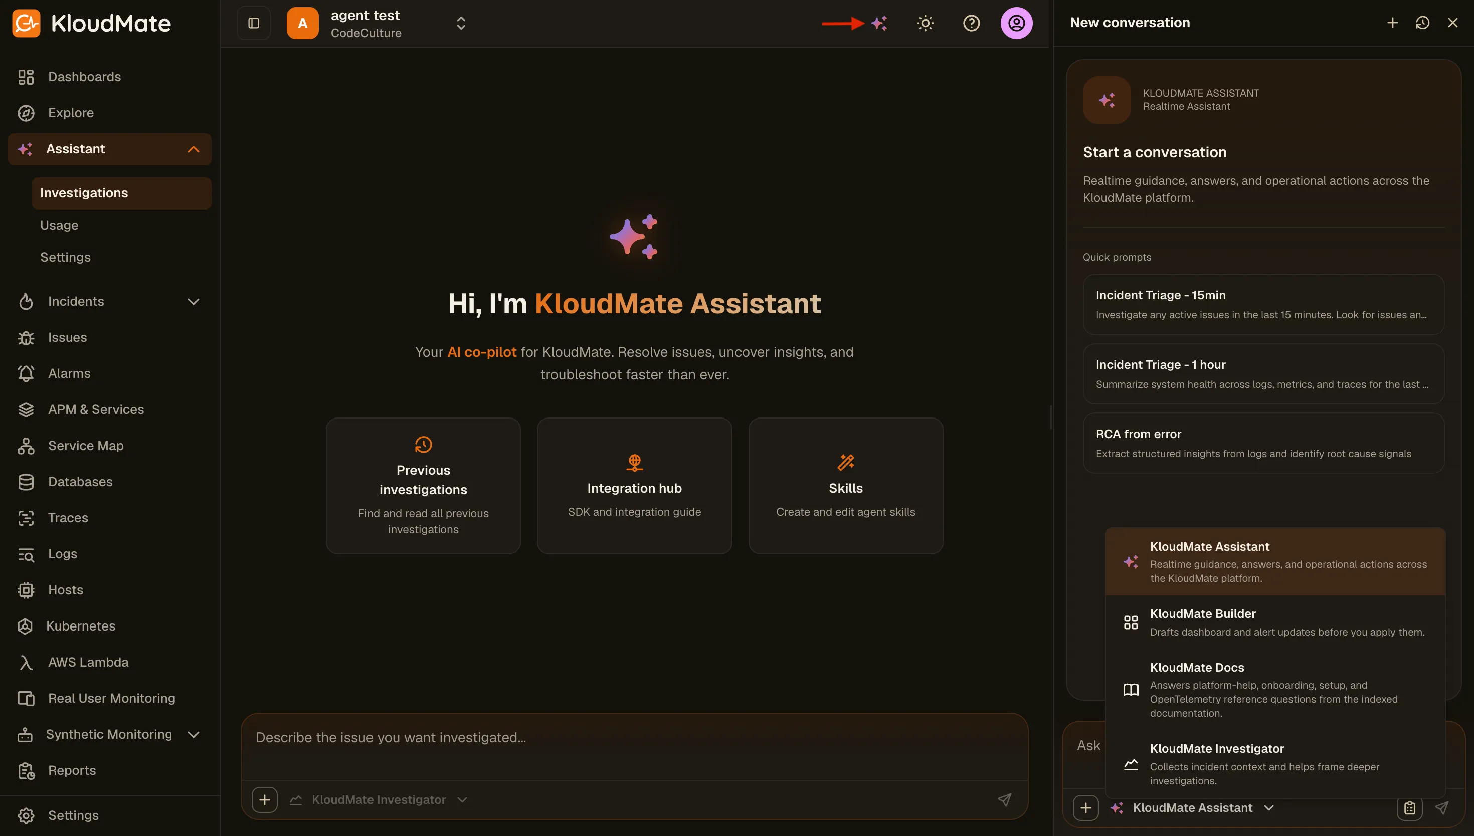Open the KloudMate Investigator agent dropdown
1474x836 pixels.
[x=379, y=800]
